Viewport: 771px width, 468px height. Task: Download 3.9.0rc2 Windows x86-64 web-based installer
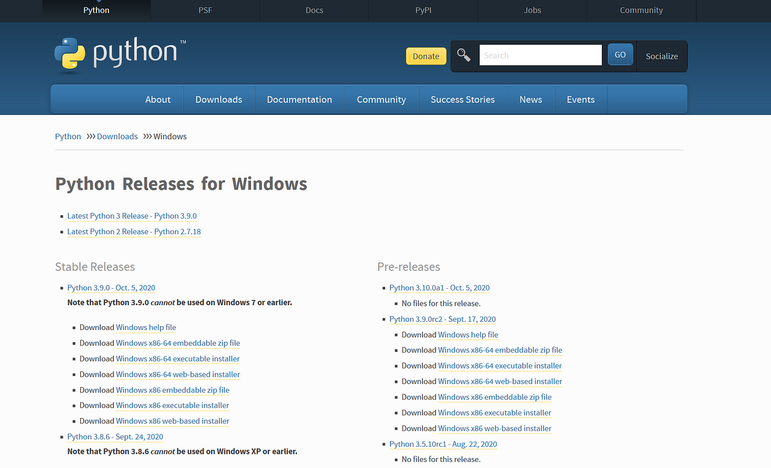point(500,381)
